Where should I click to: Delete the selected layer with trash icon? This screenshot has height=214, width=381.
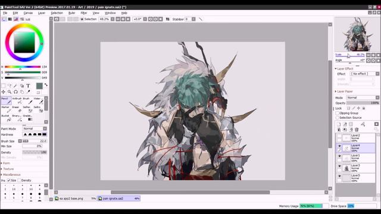(357, 130)
